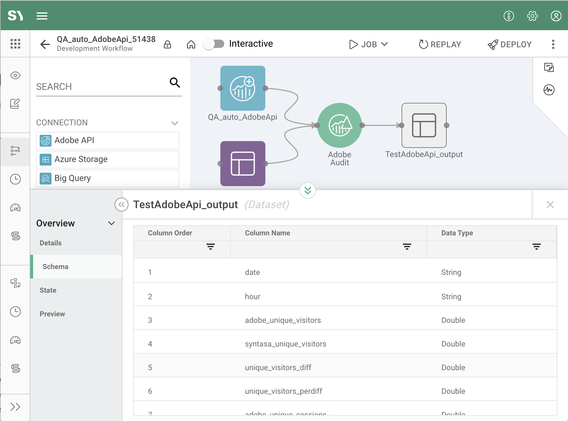Click the workflow lock icon
This screenshot has height=421, width=568.
(167, 44)
